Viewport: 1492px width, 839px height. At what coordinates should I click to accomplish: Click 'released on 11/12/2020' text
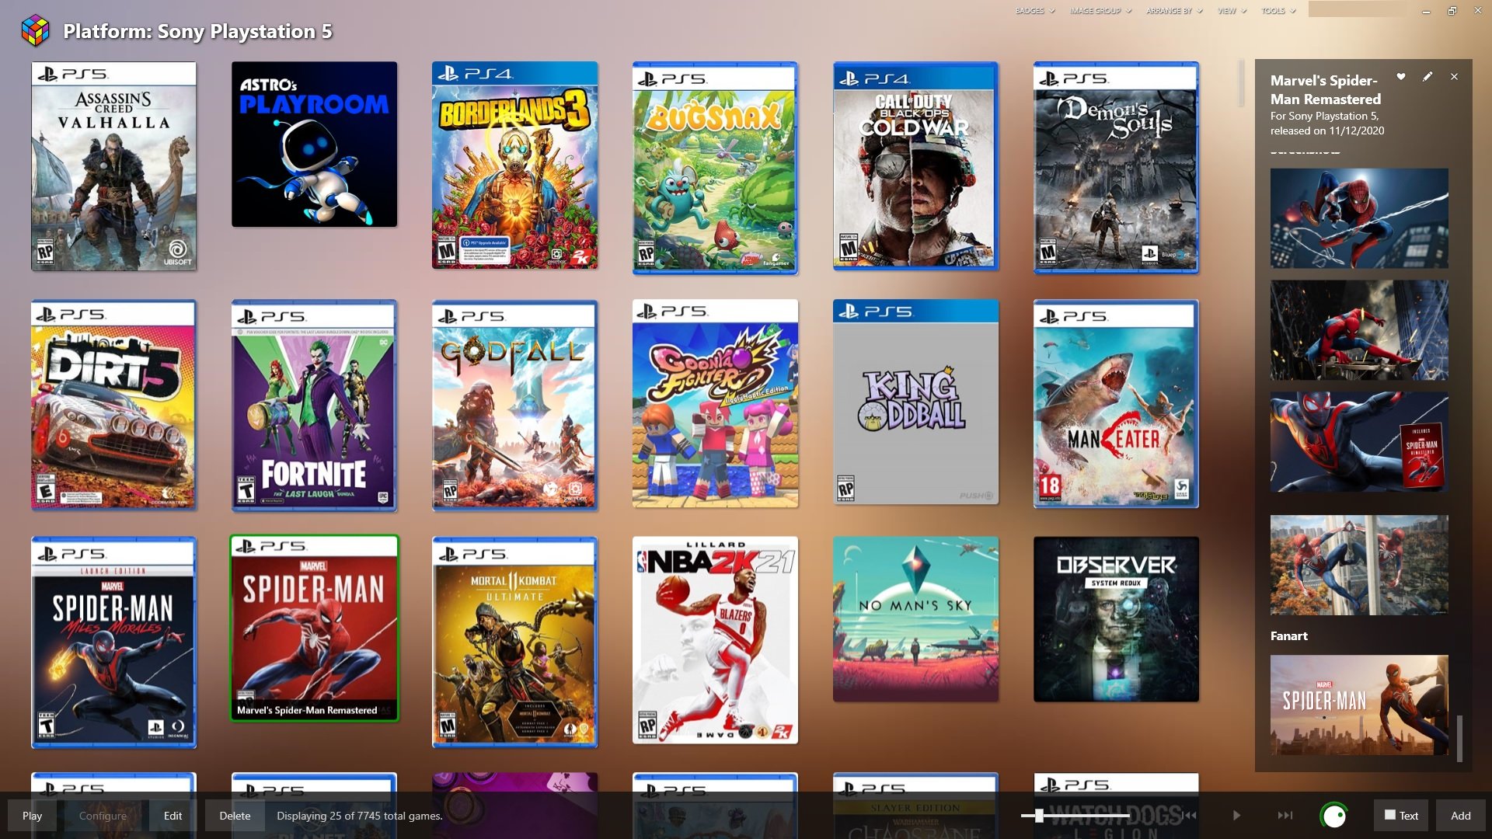1327,131
